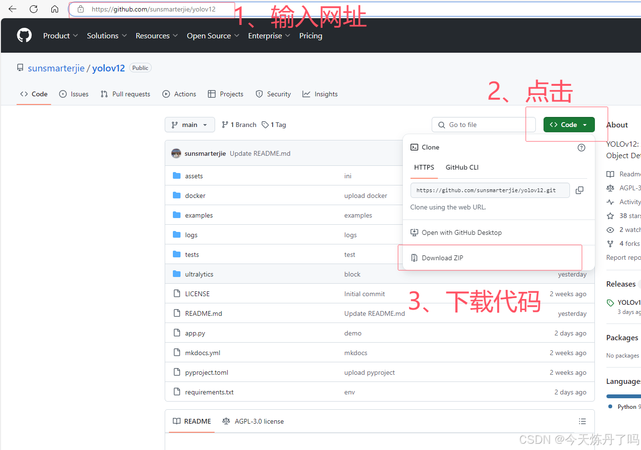641x450 pixels.
Task: Click the Go to file search field
Action: (x=484, y=125)
